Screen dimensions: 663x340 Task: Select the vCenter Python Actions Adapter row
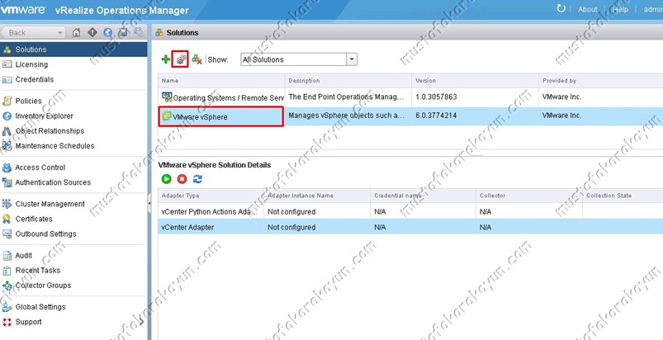coord(411,211)
